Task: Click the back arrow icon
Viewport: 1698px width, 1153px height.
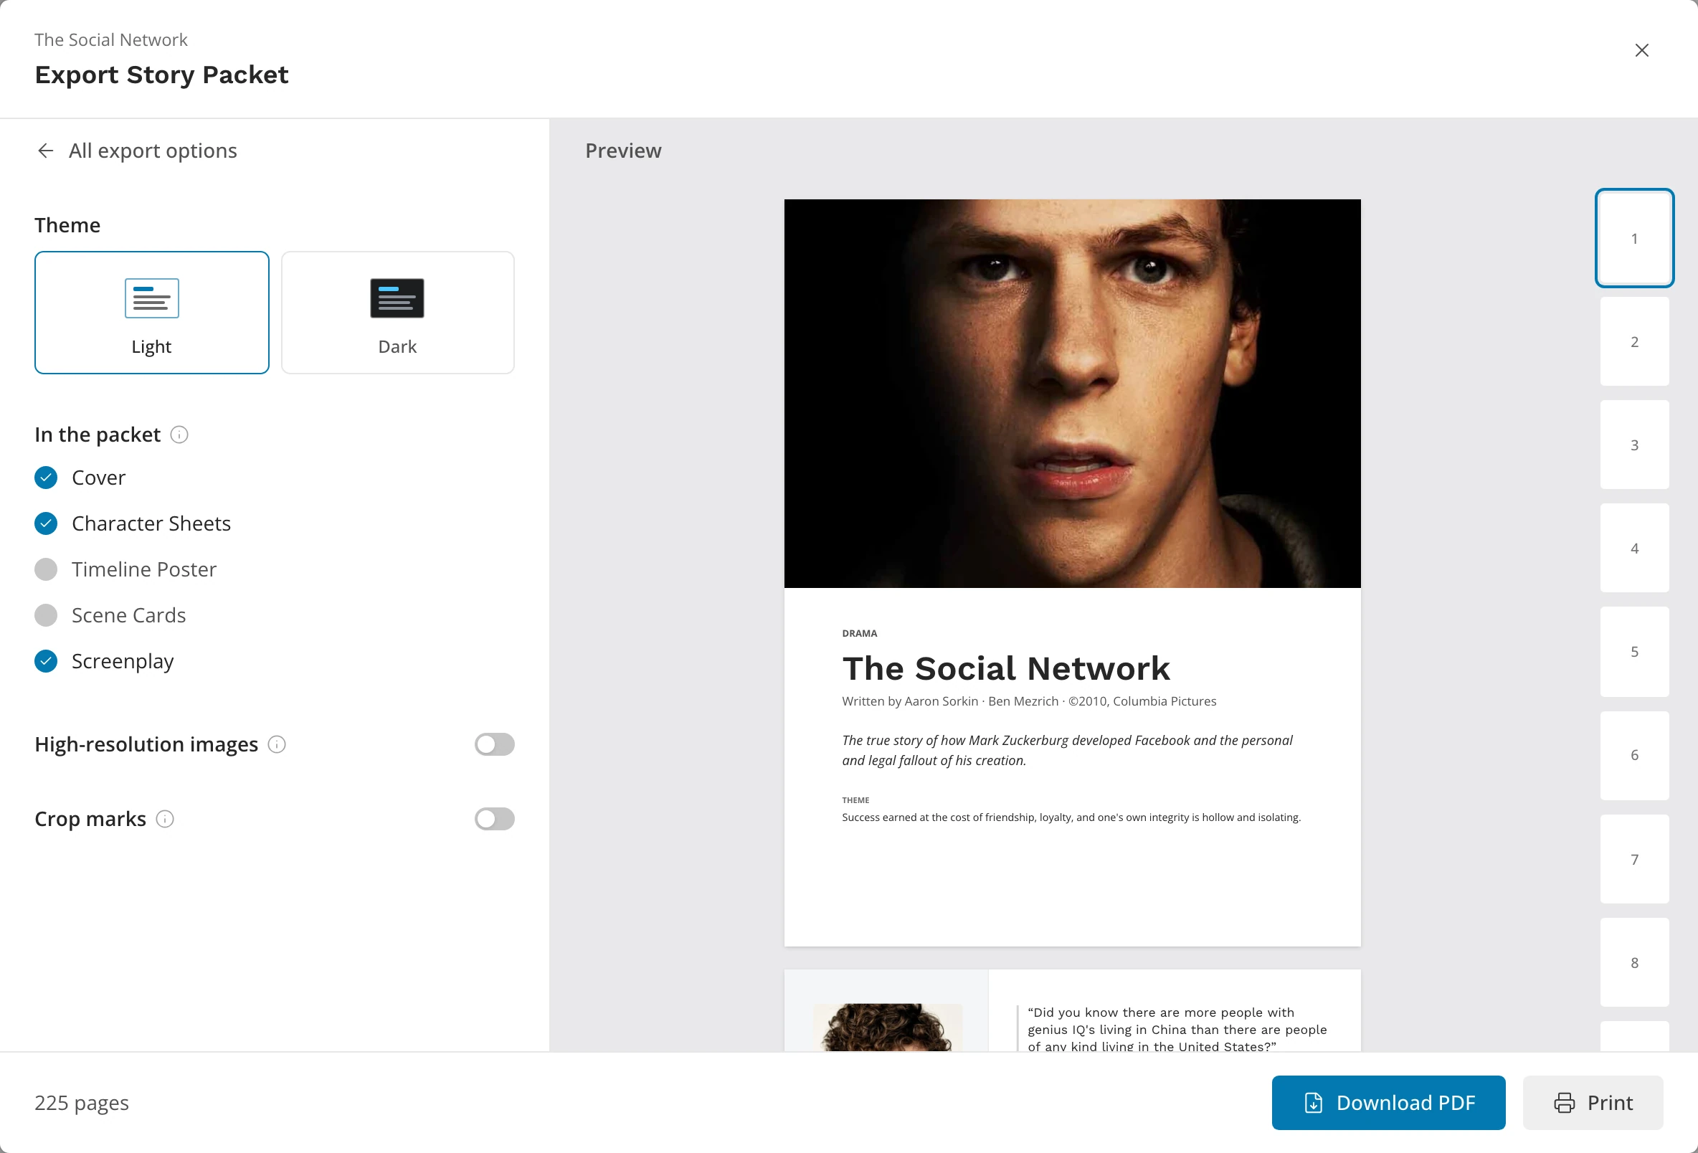Action: pos(45,151)
